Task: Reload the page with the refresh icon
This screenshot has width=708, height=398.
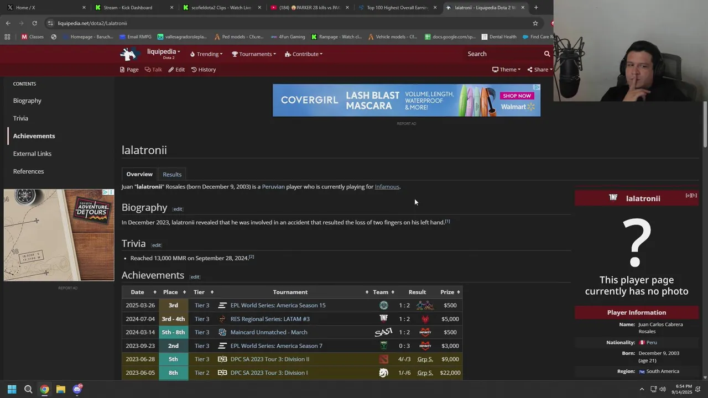Action: (34, 23)
